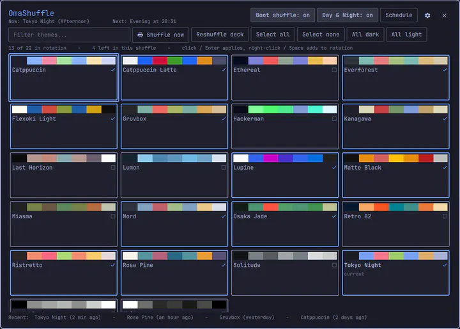
Task: Uncheck the Everforest rotation checkmark
Action: click(x=445, y=70)
